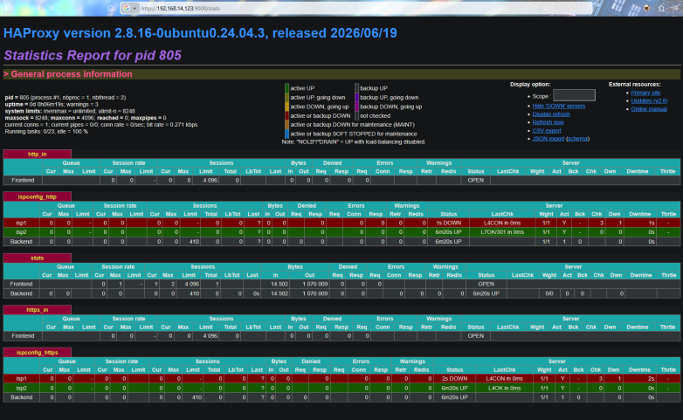The height and width of the screenshot is (420, 683).
Task: Click the https_in proxy title
Action: 37,310
